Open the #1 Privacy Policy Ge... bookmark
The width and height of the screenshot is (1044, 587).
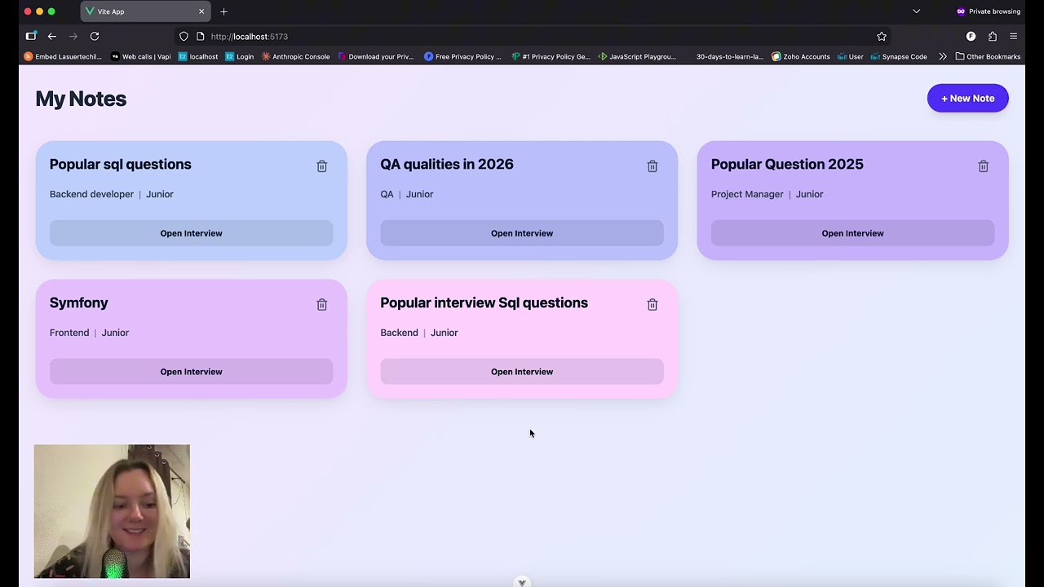551,57
